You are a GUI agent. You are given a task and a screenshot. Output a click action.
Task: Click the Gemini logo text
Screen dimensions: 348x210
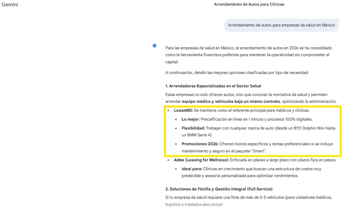(10, 4)
